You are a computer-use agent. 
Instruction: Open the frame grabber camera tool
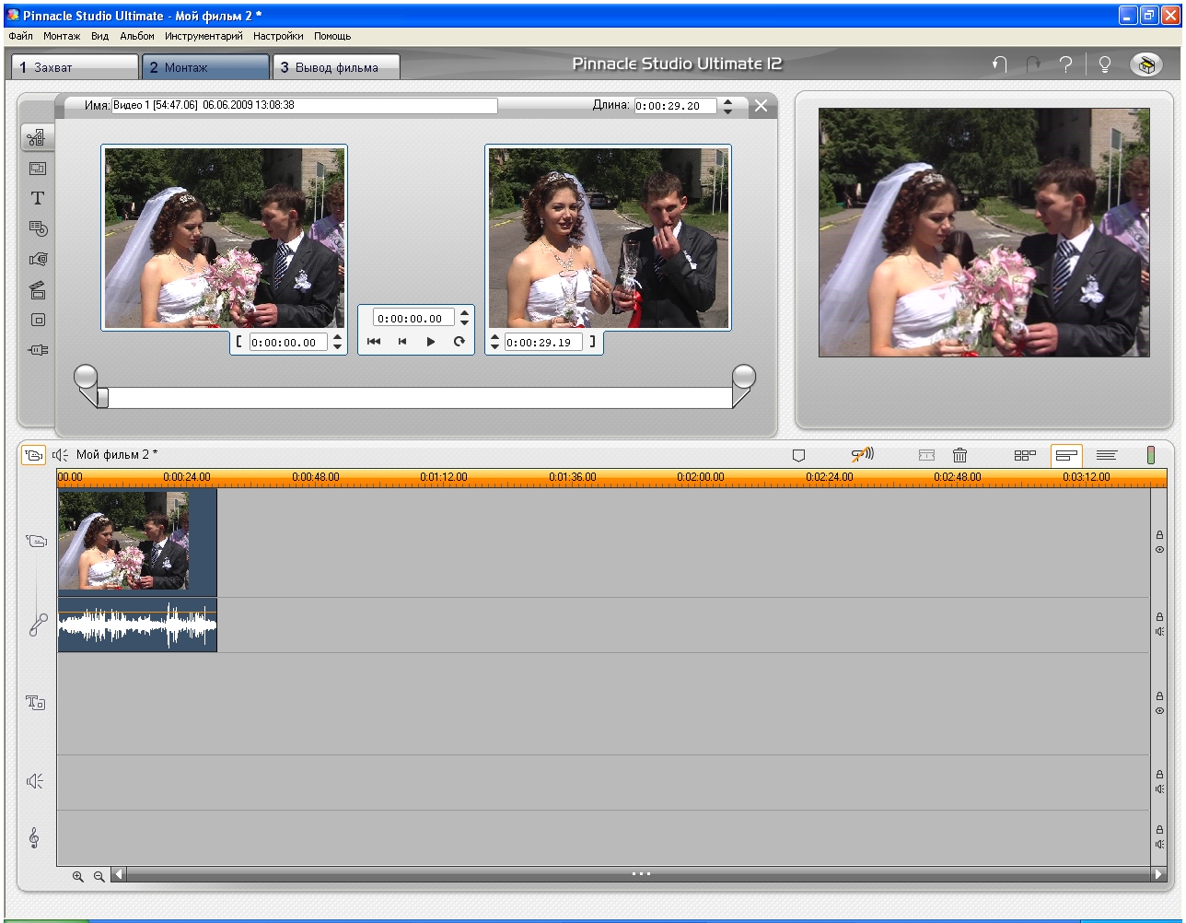[x=38, y=259]
